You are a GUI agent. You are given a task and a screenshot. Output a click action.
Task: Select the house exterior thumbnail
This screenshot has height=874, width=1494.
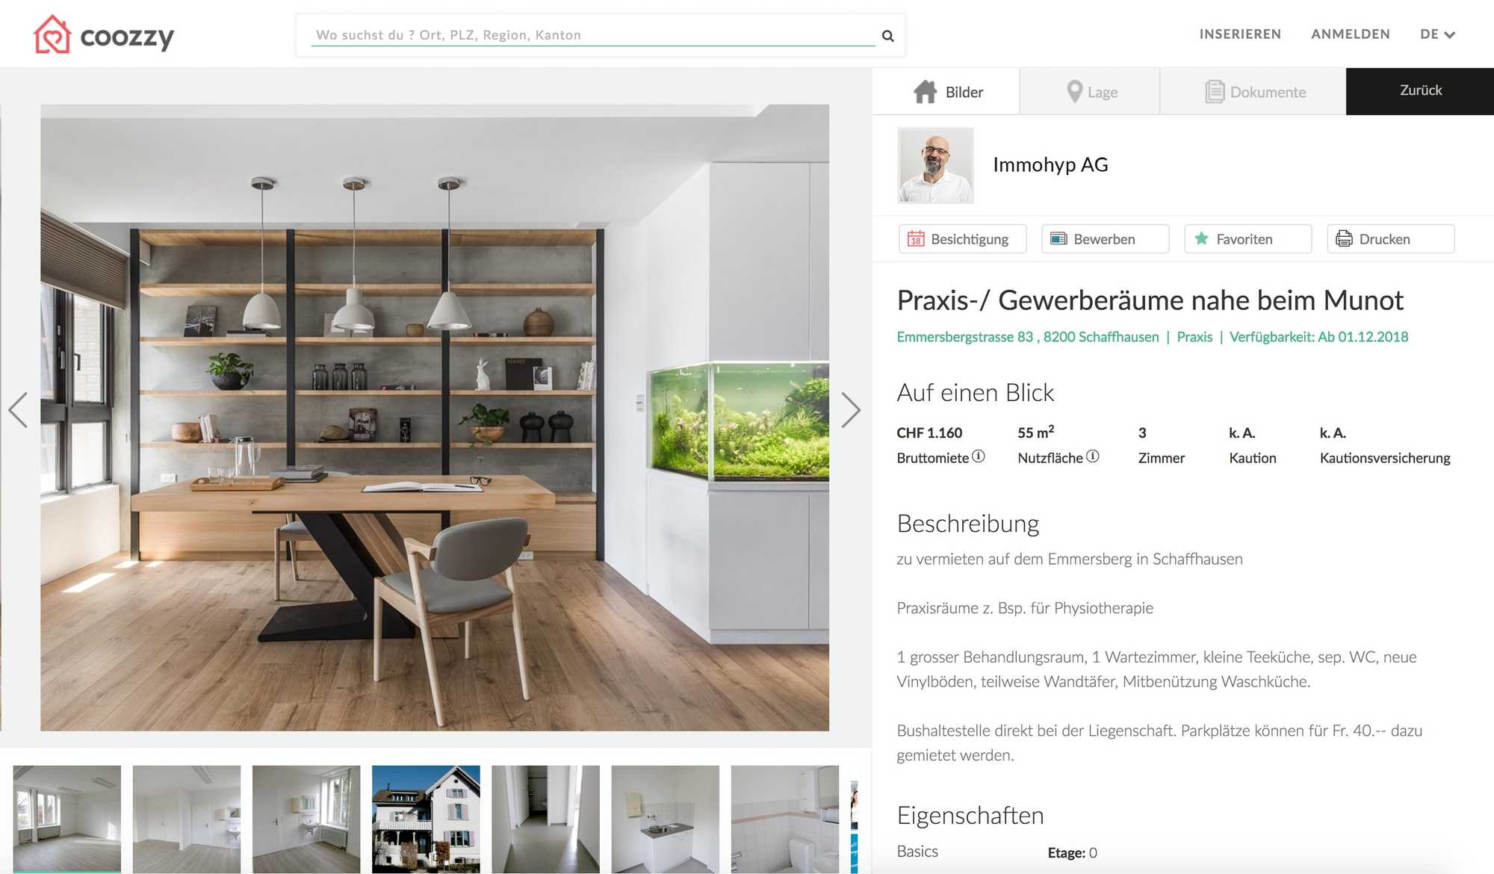tap(426, 819)
